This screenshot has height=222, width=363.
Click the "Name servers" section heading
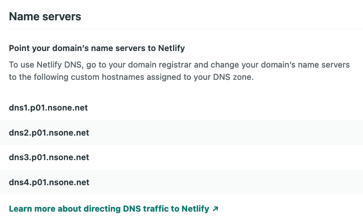[45, 17]
